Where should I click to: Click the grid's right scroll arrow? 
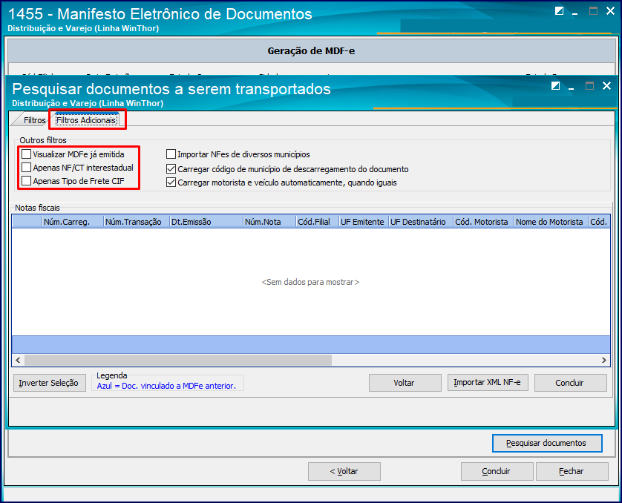click(603, 360)
